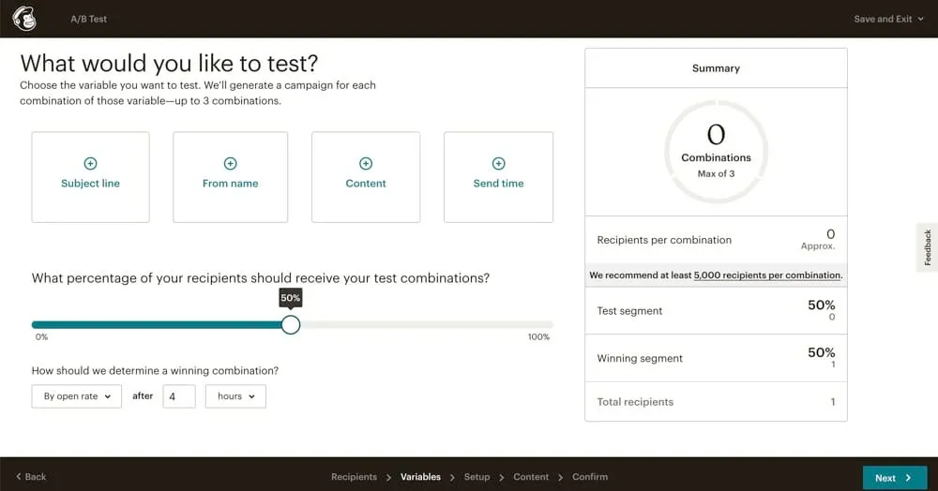
Task: Click the Back arrow icon
Action: tap(20, 477)
